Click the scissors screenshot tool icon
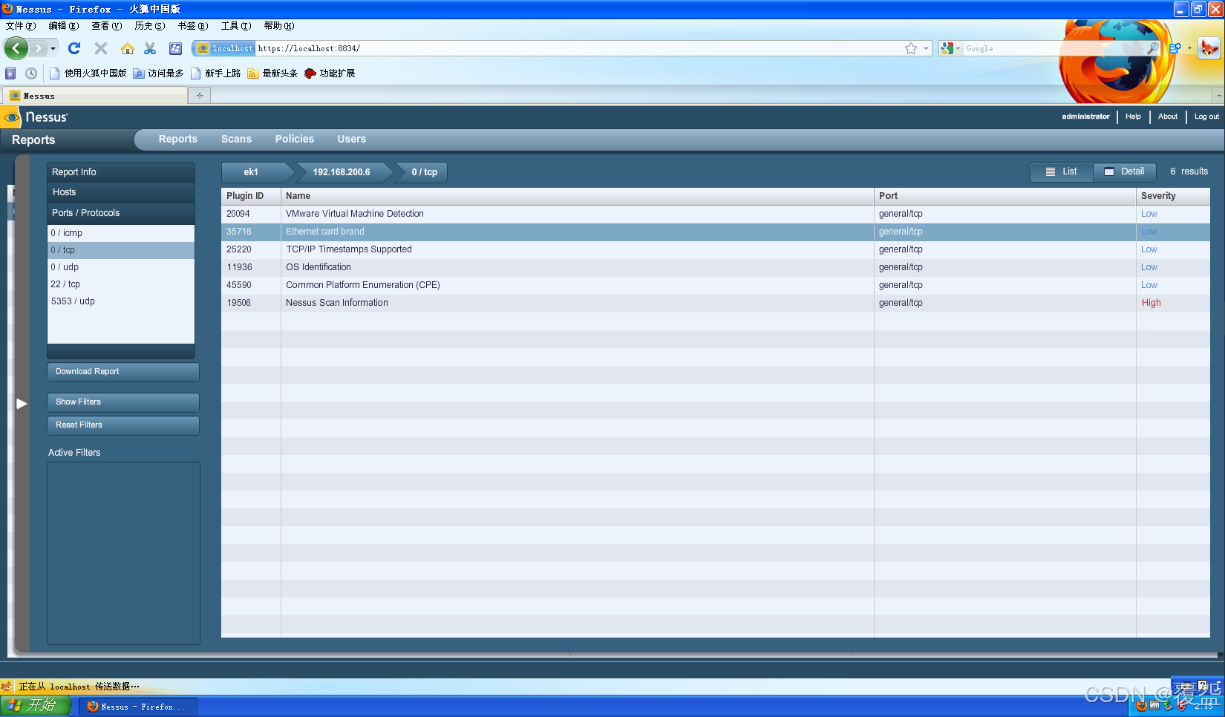The height and width of the screenshot is (717, 1225). point(150,48)
